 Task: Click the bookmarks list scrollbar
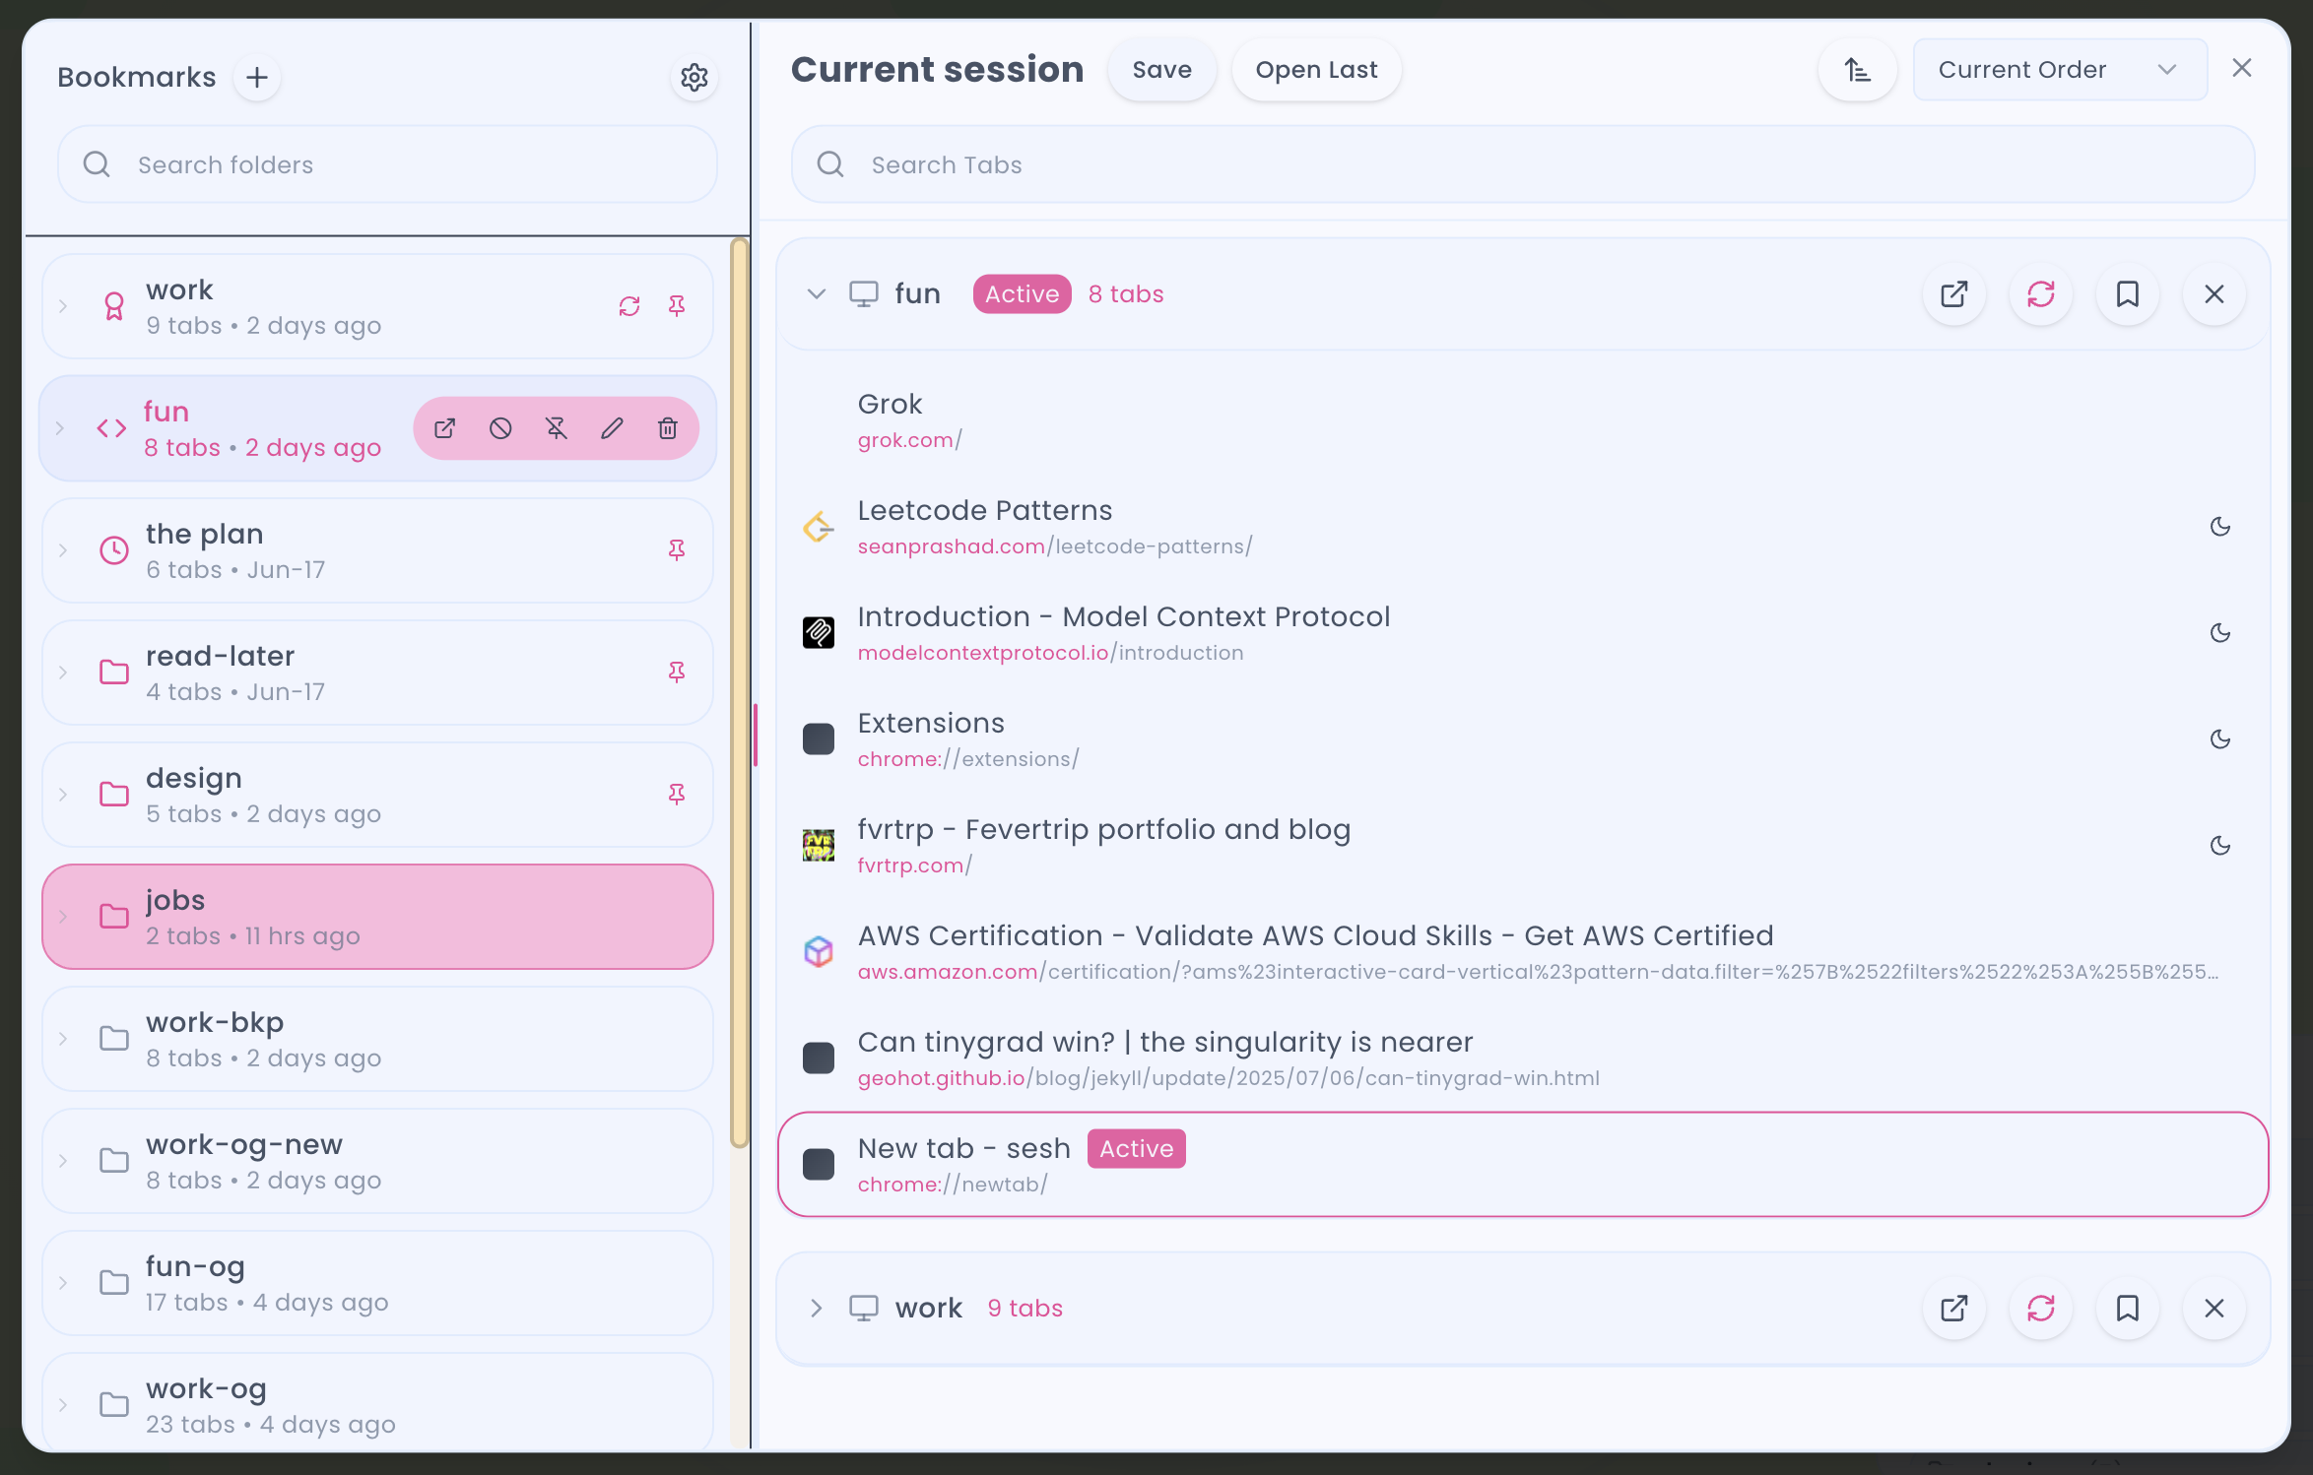pyautogui.click(x=739, y=689)
